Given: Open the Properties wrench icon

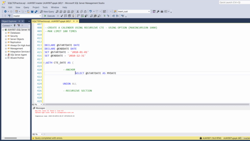Looking at the screenshot, I should tap(158, 11).
